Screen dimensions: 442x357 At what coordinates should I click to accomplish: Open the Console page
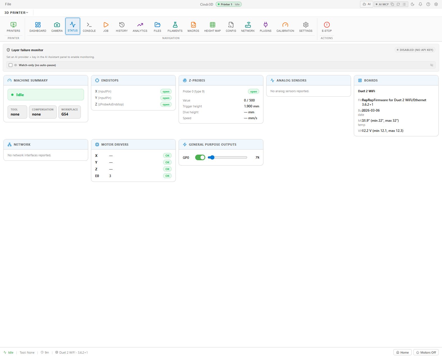pyautogui.click(x=89, y=26)
